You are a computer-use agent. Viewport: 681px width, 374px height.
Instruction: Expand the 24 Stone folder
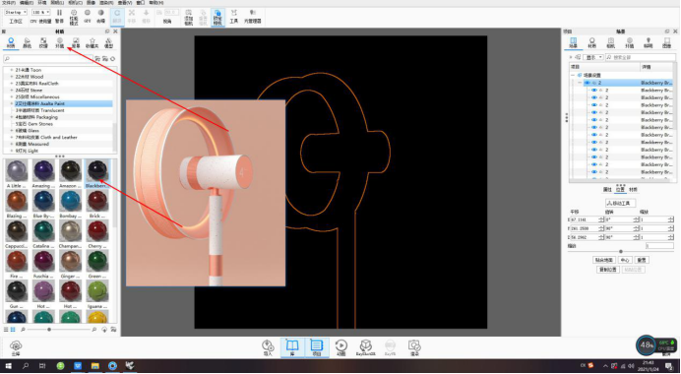12,90
